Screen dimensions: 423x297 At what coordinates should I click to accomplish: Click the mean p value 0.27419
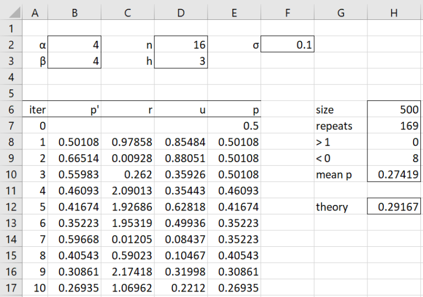click(394, 174)
